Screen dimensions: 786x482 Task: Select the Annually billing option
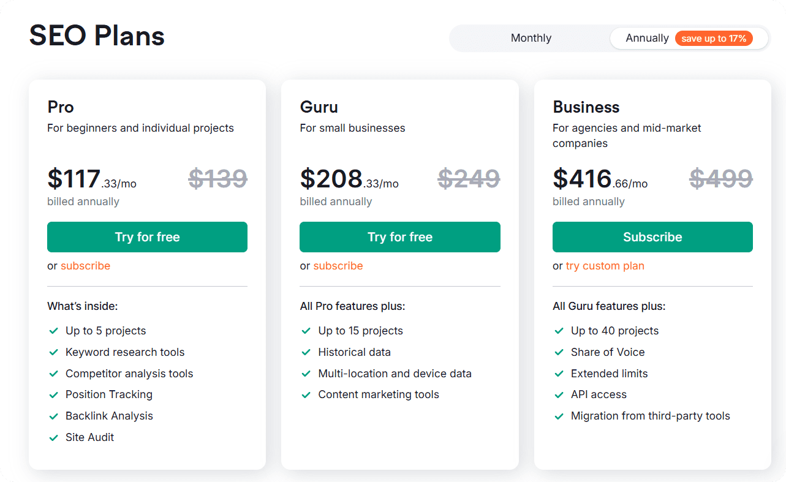click(x=647, y=38)
